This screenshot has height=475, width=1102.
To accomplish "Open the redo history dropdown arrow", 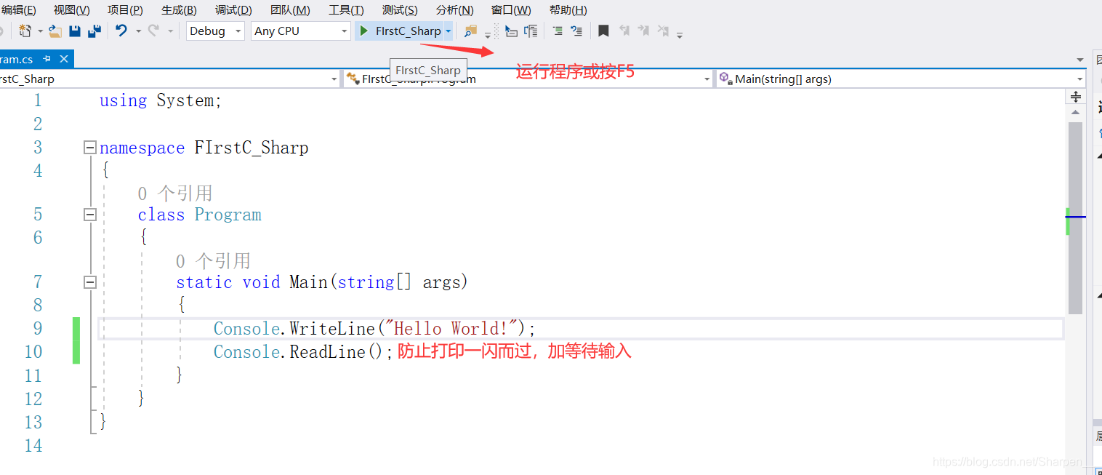I will tap(171, 31).
